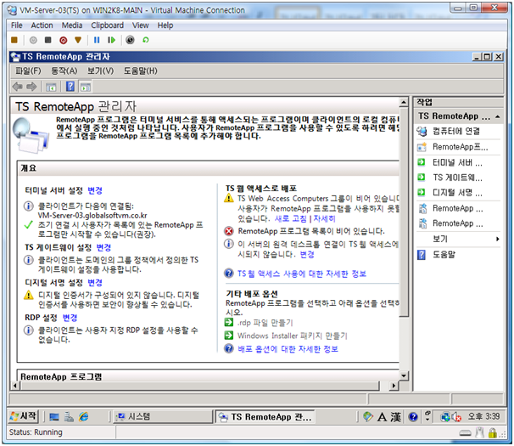Open the VM Action menu
This screenshot has height=446, width=514.
pos(42,25)
